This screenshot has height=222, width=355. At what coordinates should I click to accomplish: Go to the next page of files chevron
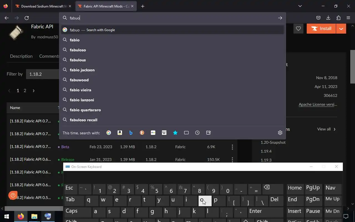point(34,90)
